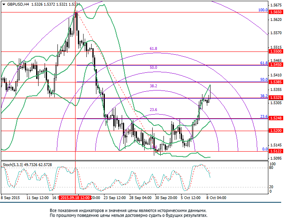This screenshot has height=222, width=284.
Task: Select the red 1.5248 price level label
Action: click(276, 118)
